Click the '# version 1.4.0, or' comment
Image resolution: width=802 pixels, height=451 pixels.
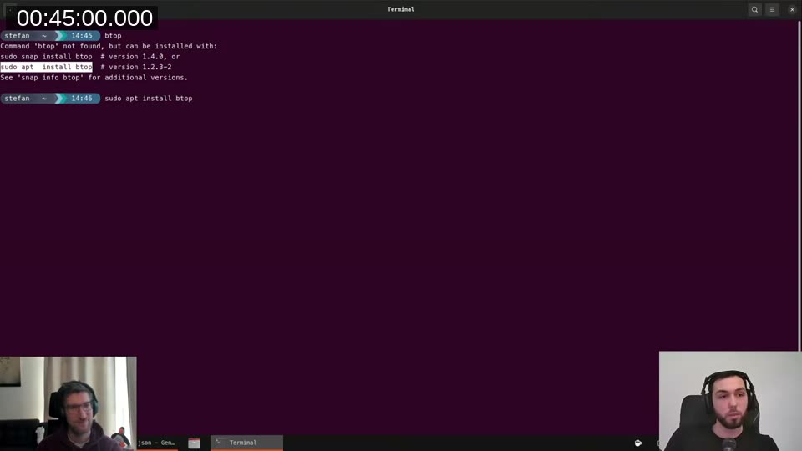pyautogui.click(x=140, y=57)
